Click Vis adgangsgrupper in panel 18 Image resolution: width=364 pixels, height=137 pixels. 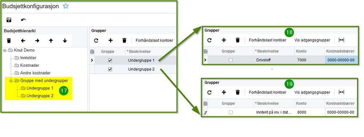312,40
